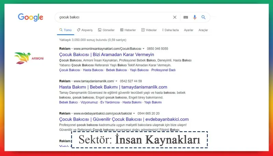
Task: Click phone number 0544 665 20 20
Action: tap(148, 114)
